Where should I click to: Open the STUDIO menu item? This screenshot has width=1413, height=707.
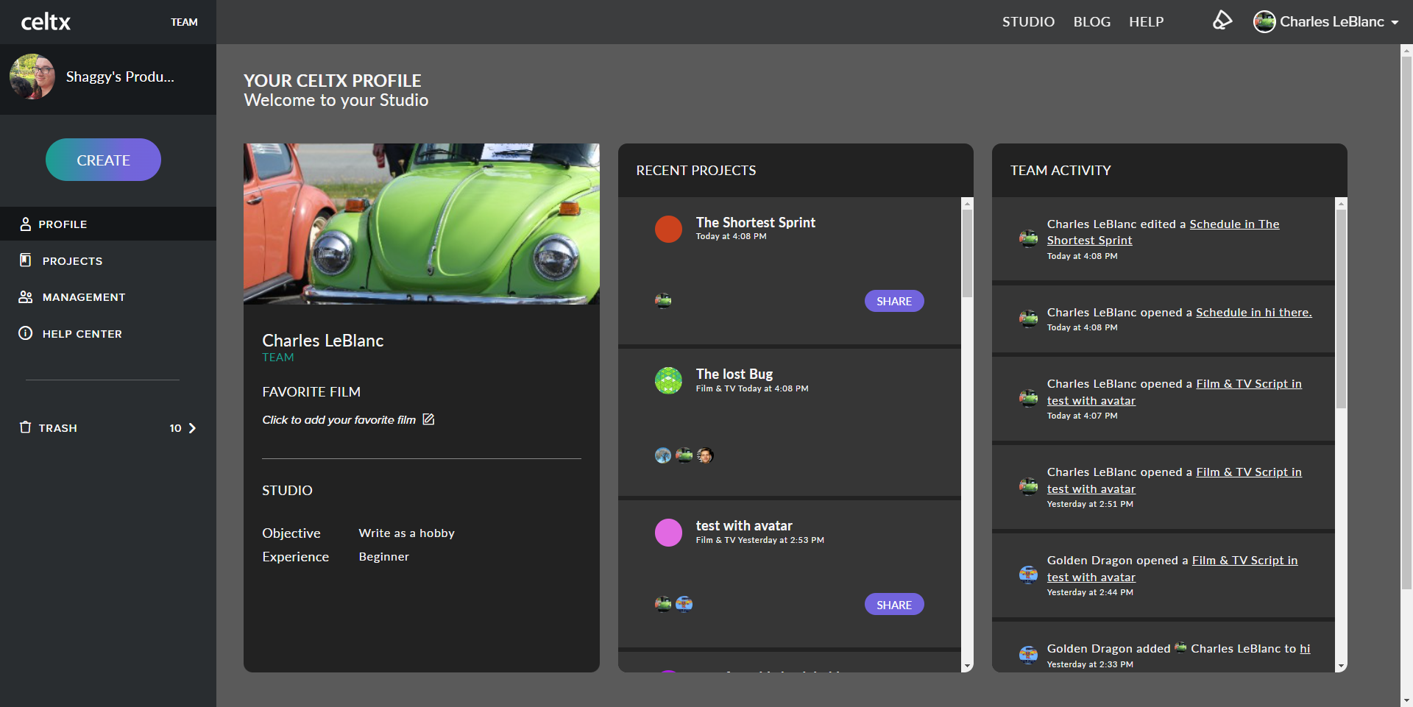(1028, 22)
